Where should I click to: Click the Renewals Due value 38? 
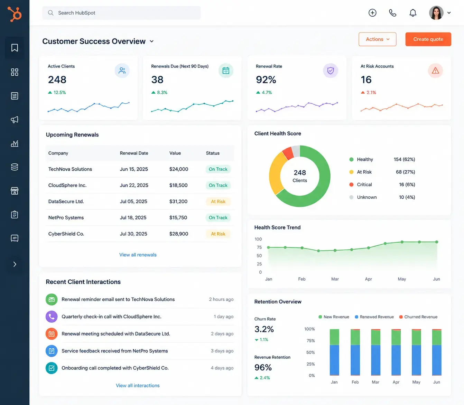click(157, 80)
